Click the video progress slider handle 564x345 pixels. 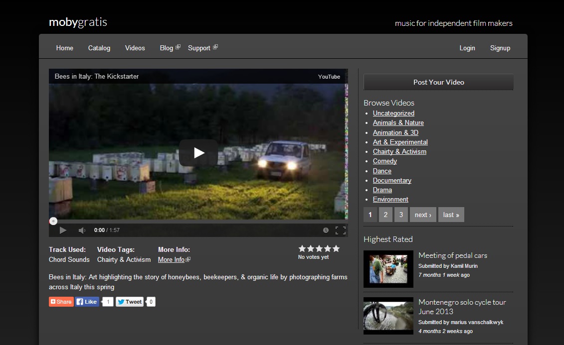(x=53, y=221)
